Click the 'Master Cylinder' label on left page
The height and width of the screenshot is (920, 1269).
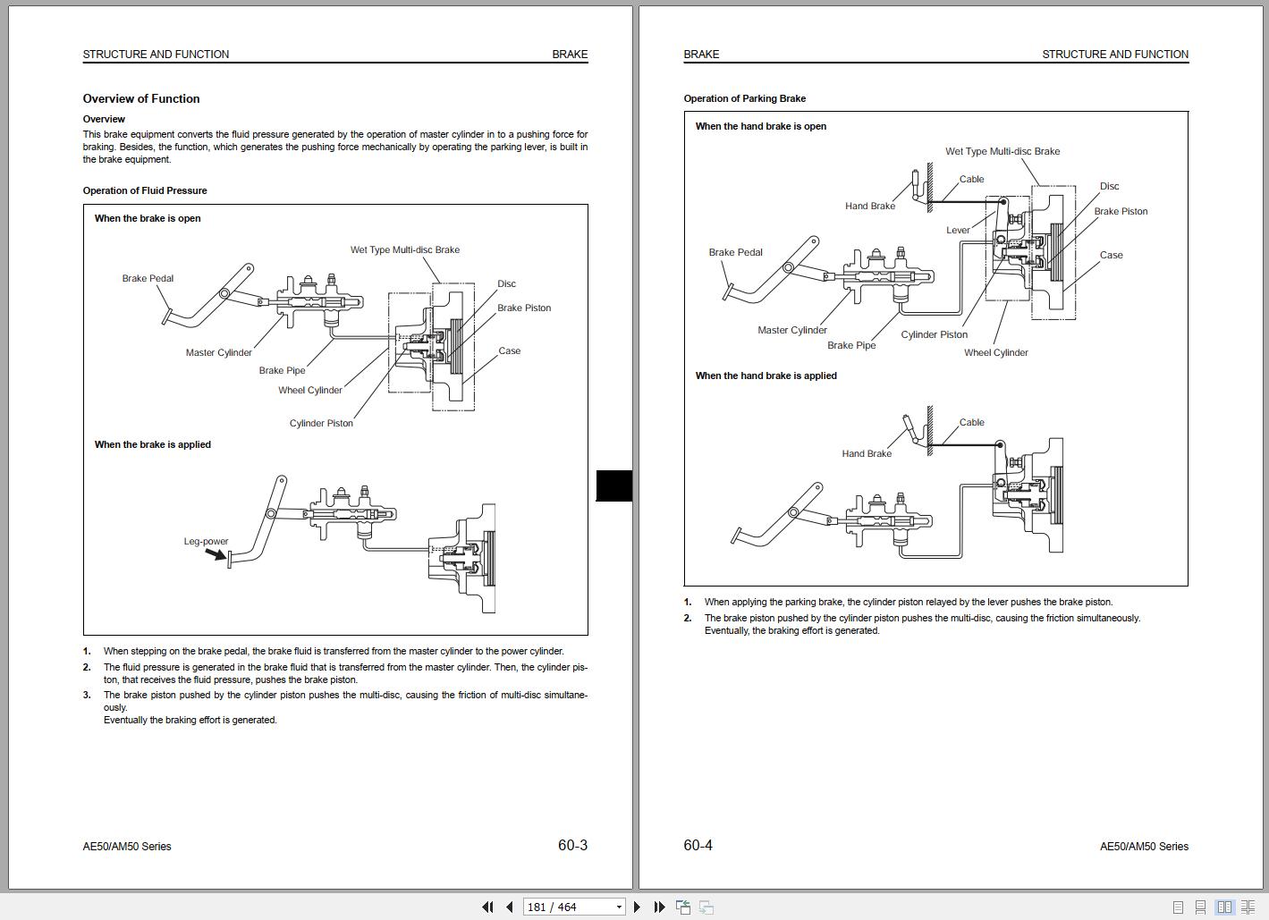(x=219, y=352)
